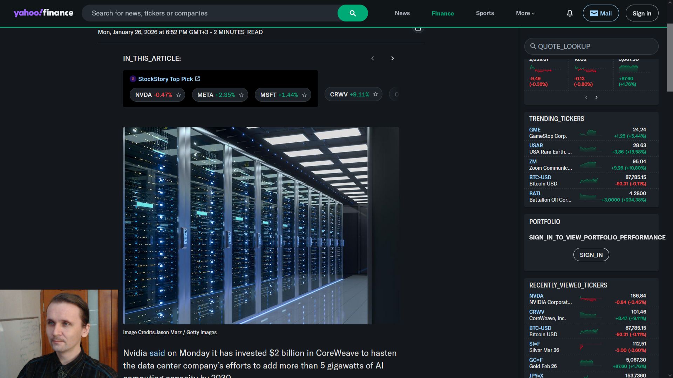Click GameStop price 24.24

pos(639,130)
